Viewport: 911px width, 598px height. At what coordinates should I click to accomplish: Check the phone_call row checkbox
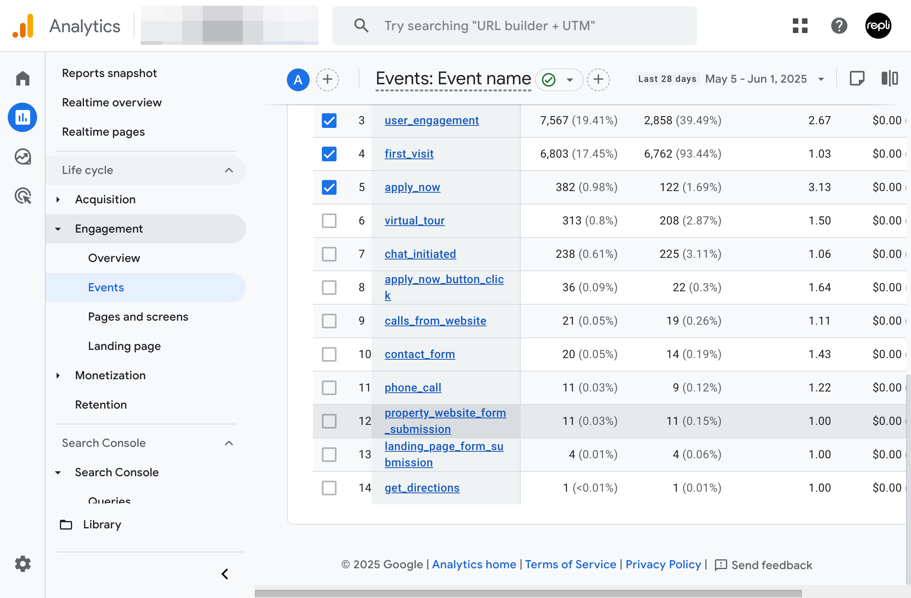329,388
